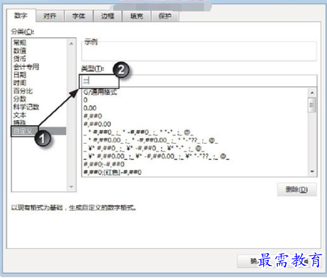327x278 pixels.
Task: Switch to the 数字 tab
Action: [x=21, y=16]
